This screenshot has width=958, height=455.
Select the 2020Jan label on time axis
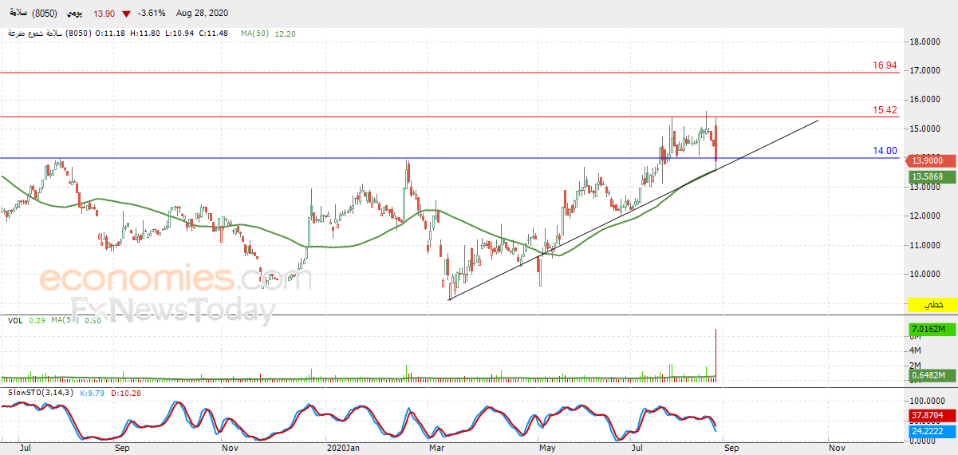pos(343,449)
